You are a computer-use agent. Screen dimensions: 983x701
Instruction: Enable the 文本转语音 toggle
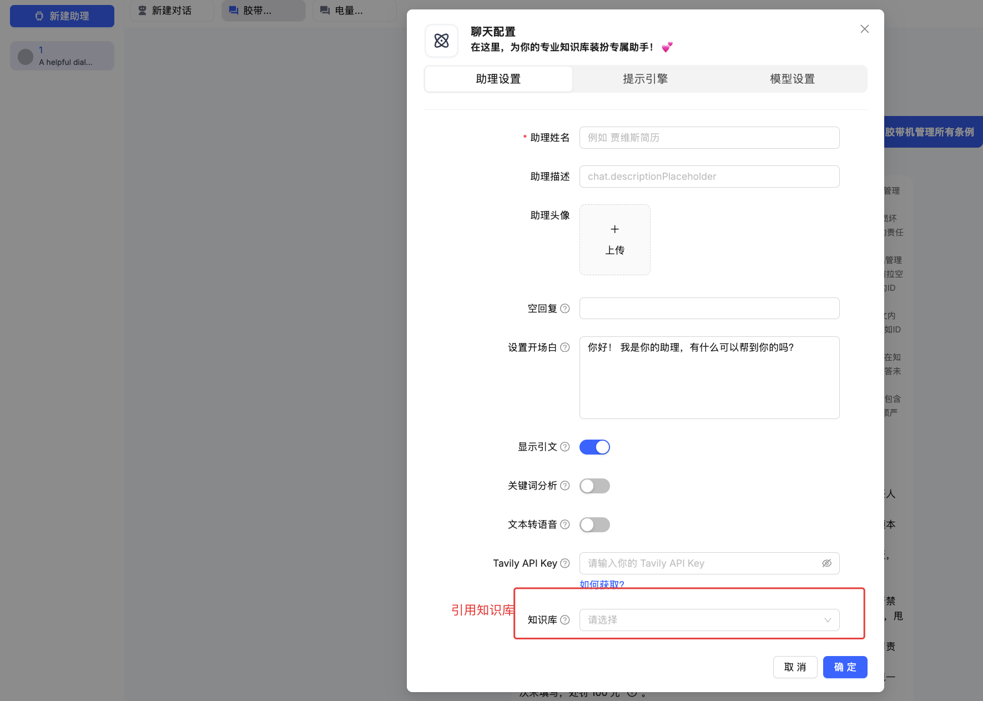[x=594, y=525]
